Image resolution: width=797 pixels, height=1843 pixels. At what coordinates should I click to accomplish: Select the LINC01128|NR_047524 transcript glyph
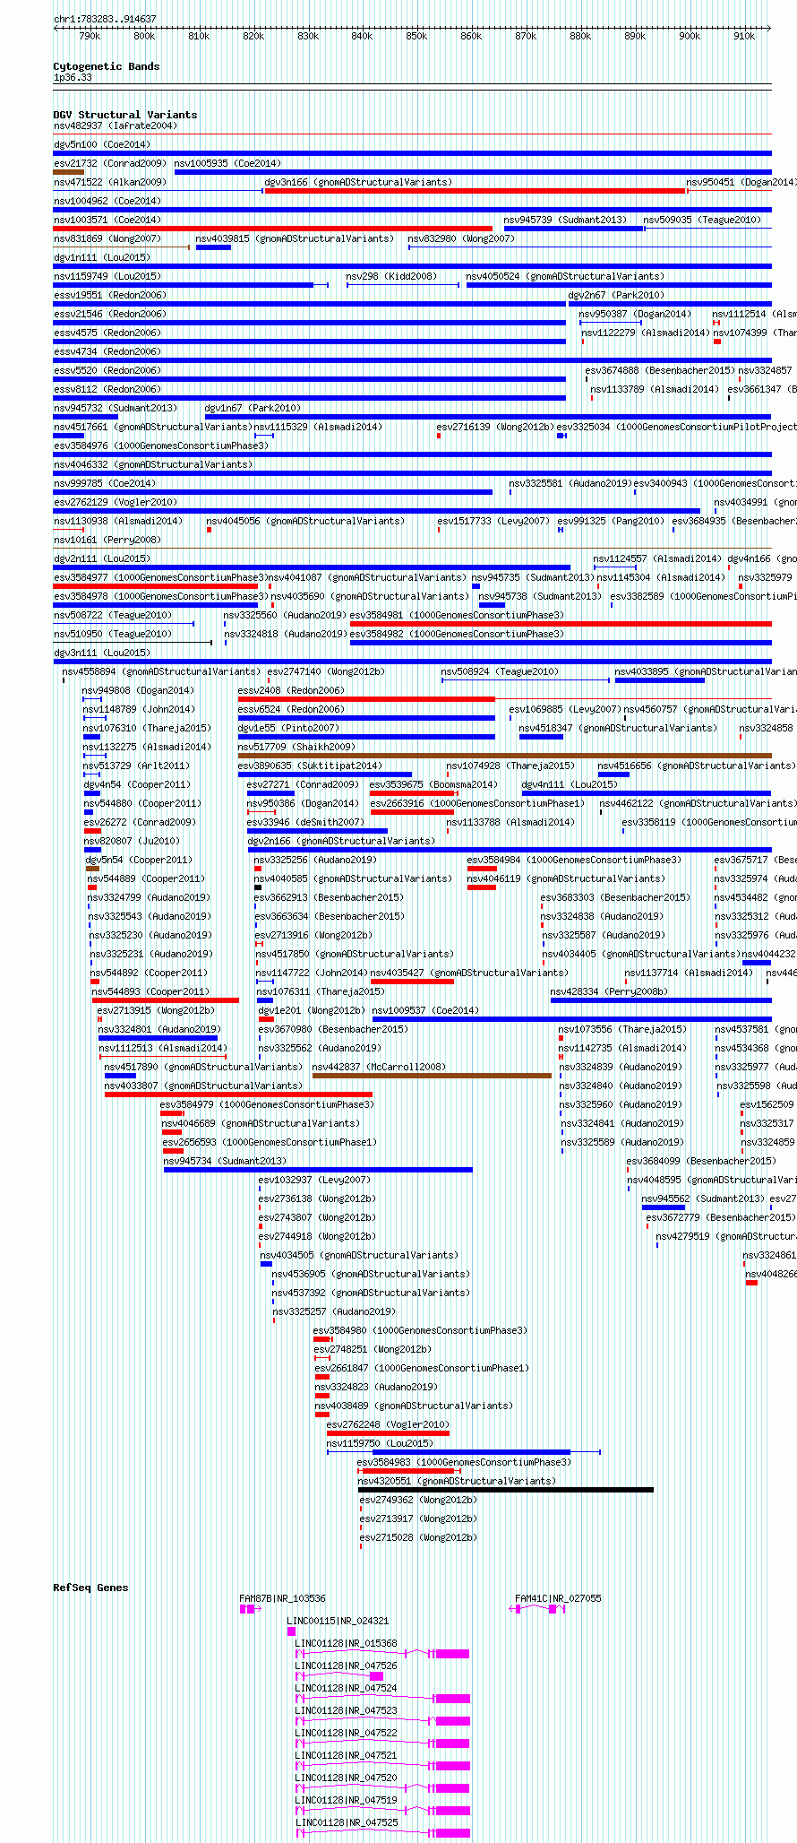pos(382,1699)
